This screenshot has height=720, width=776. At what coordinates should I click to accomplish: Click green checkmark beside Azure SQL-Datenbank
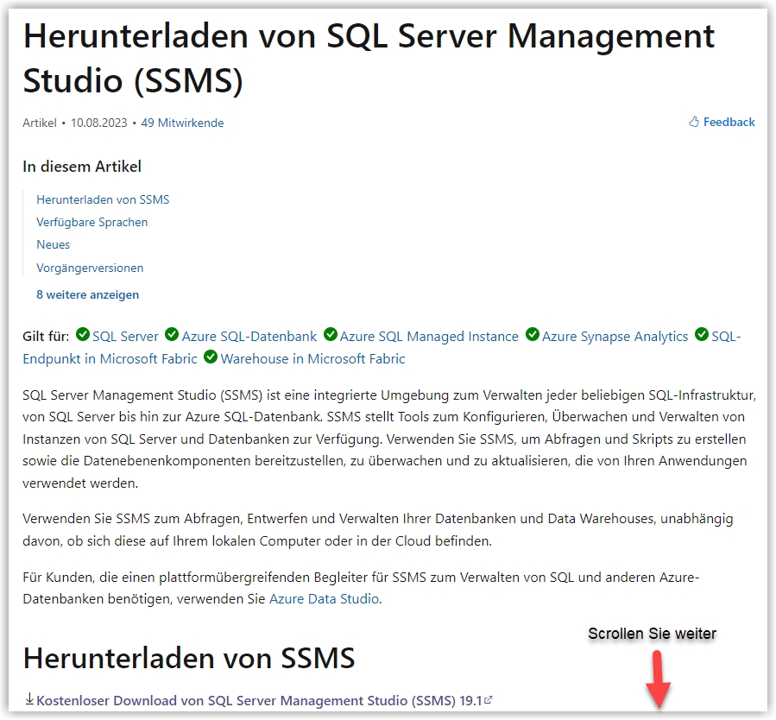coord(172,334)
